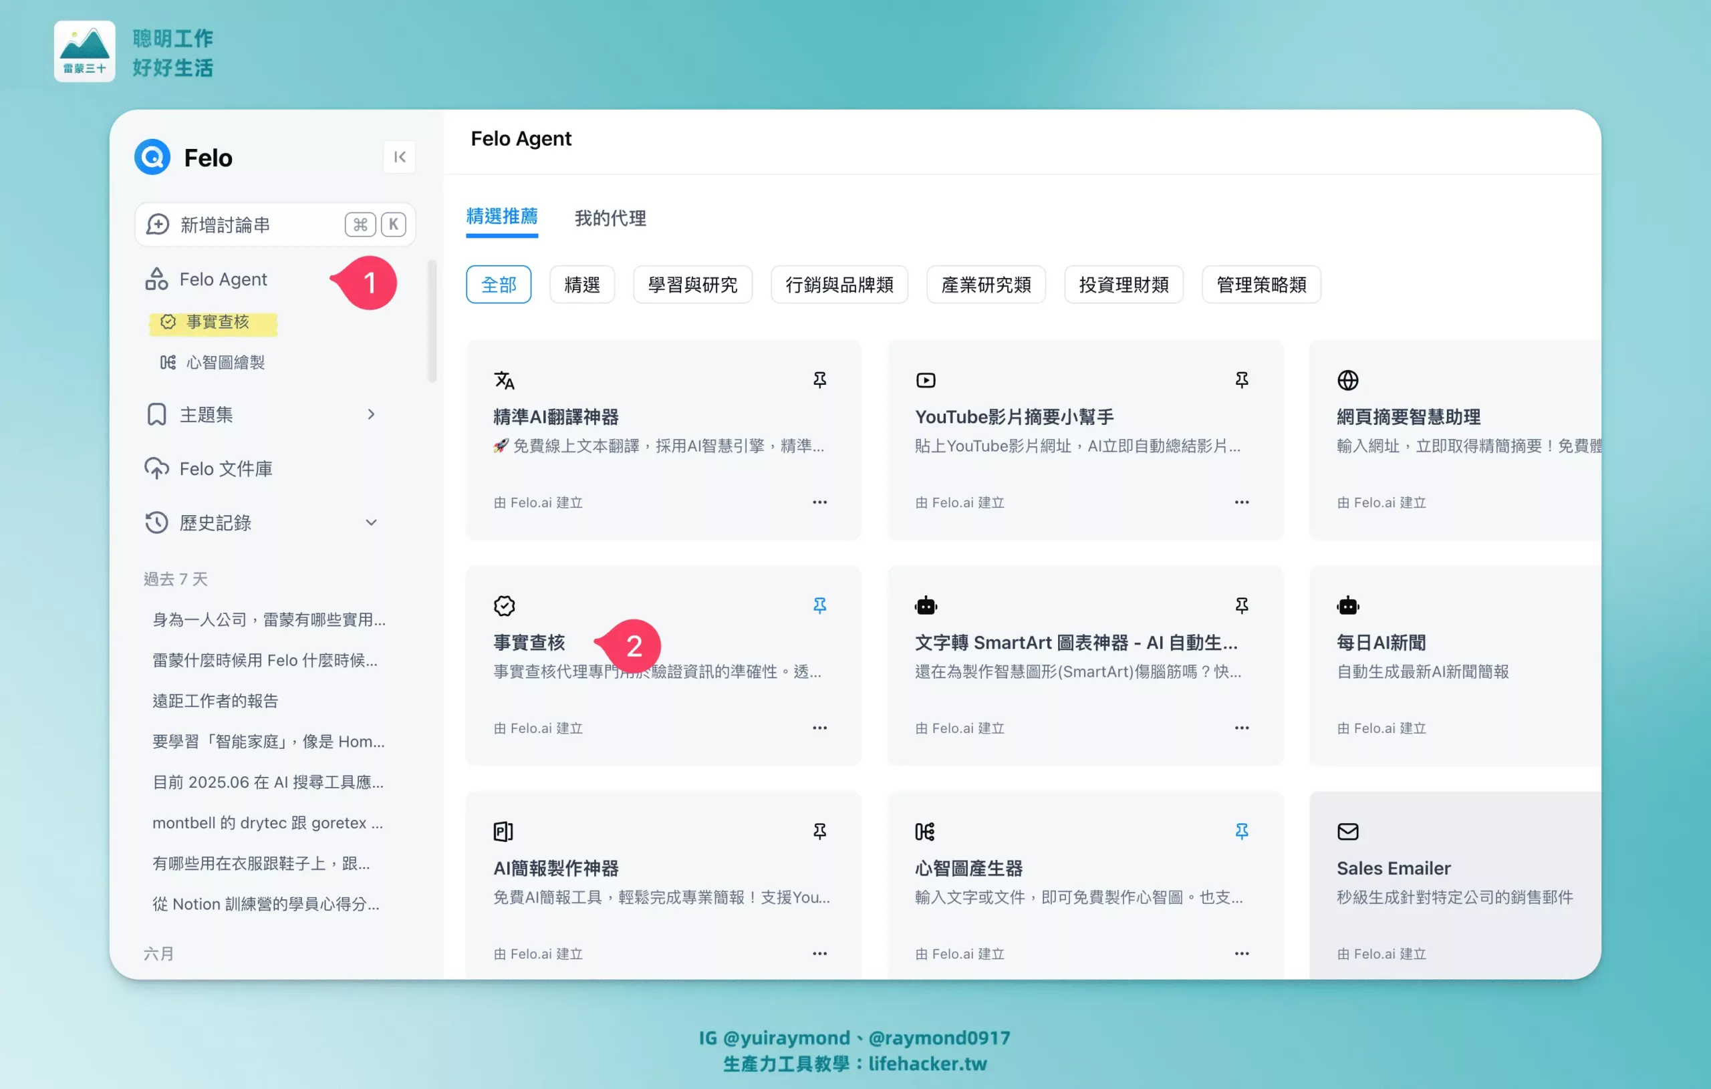Open more options for AI簡報製作神器
The height and width of the screenshot is (1089, 1711).
pos(820,953)
